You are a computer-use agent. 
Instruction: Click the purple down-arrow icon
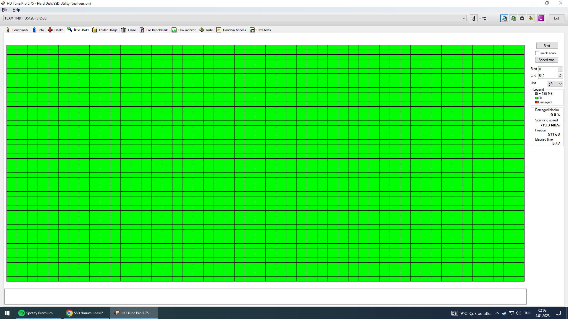pos(541,18)
